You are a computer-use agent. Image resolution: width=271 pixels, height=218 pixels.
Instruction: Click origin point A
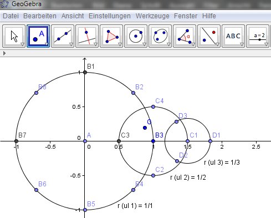[85, 141]
